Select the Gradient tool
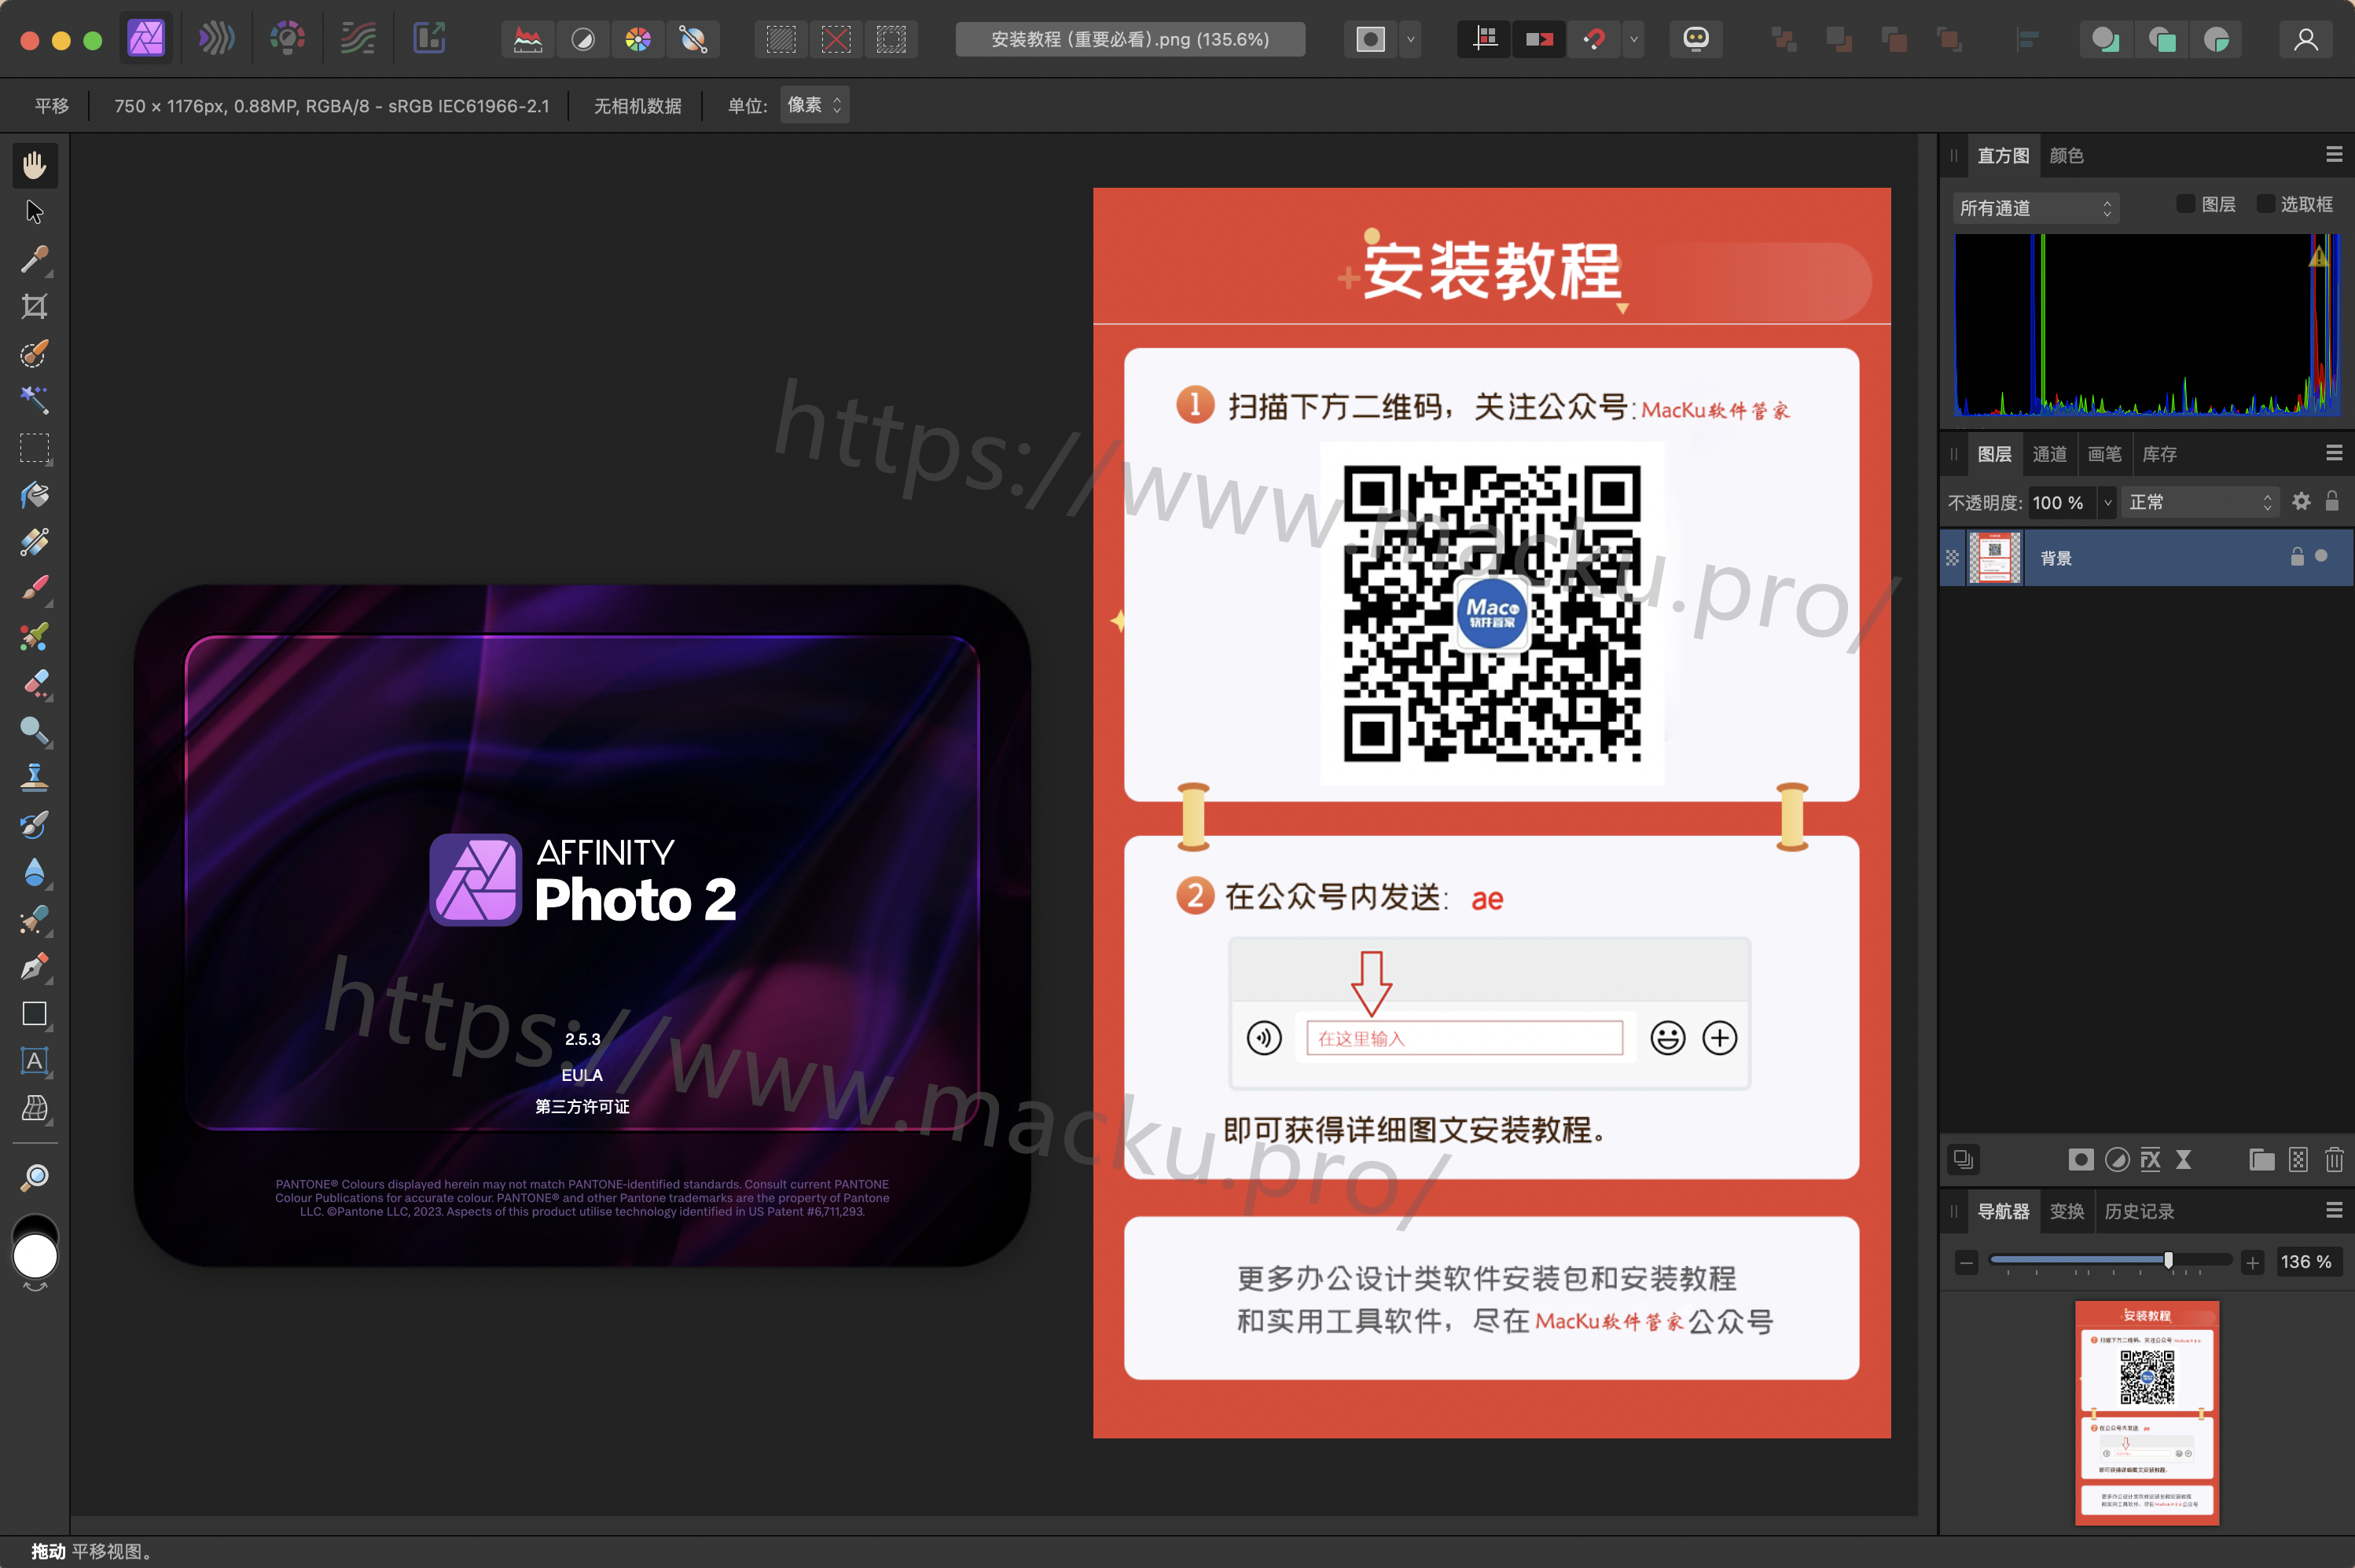Viewport: 2355px width, 1568px height. coord(35,542)
